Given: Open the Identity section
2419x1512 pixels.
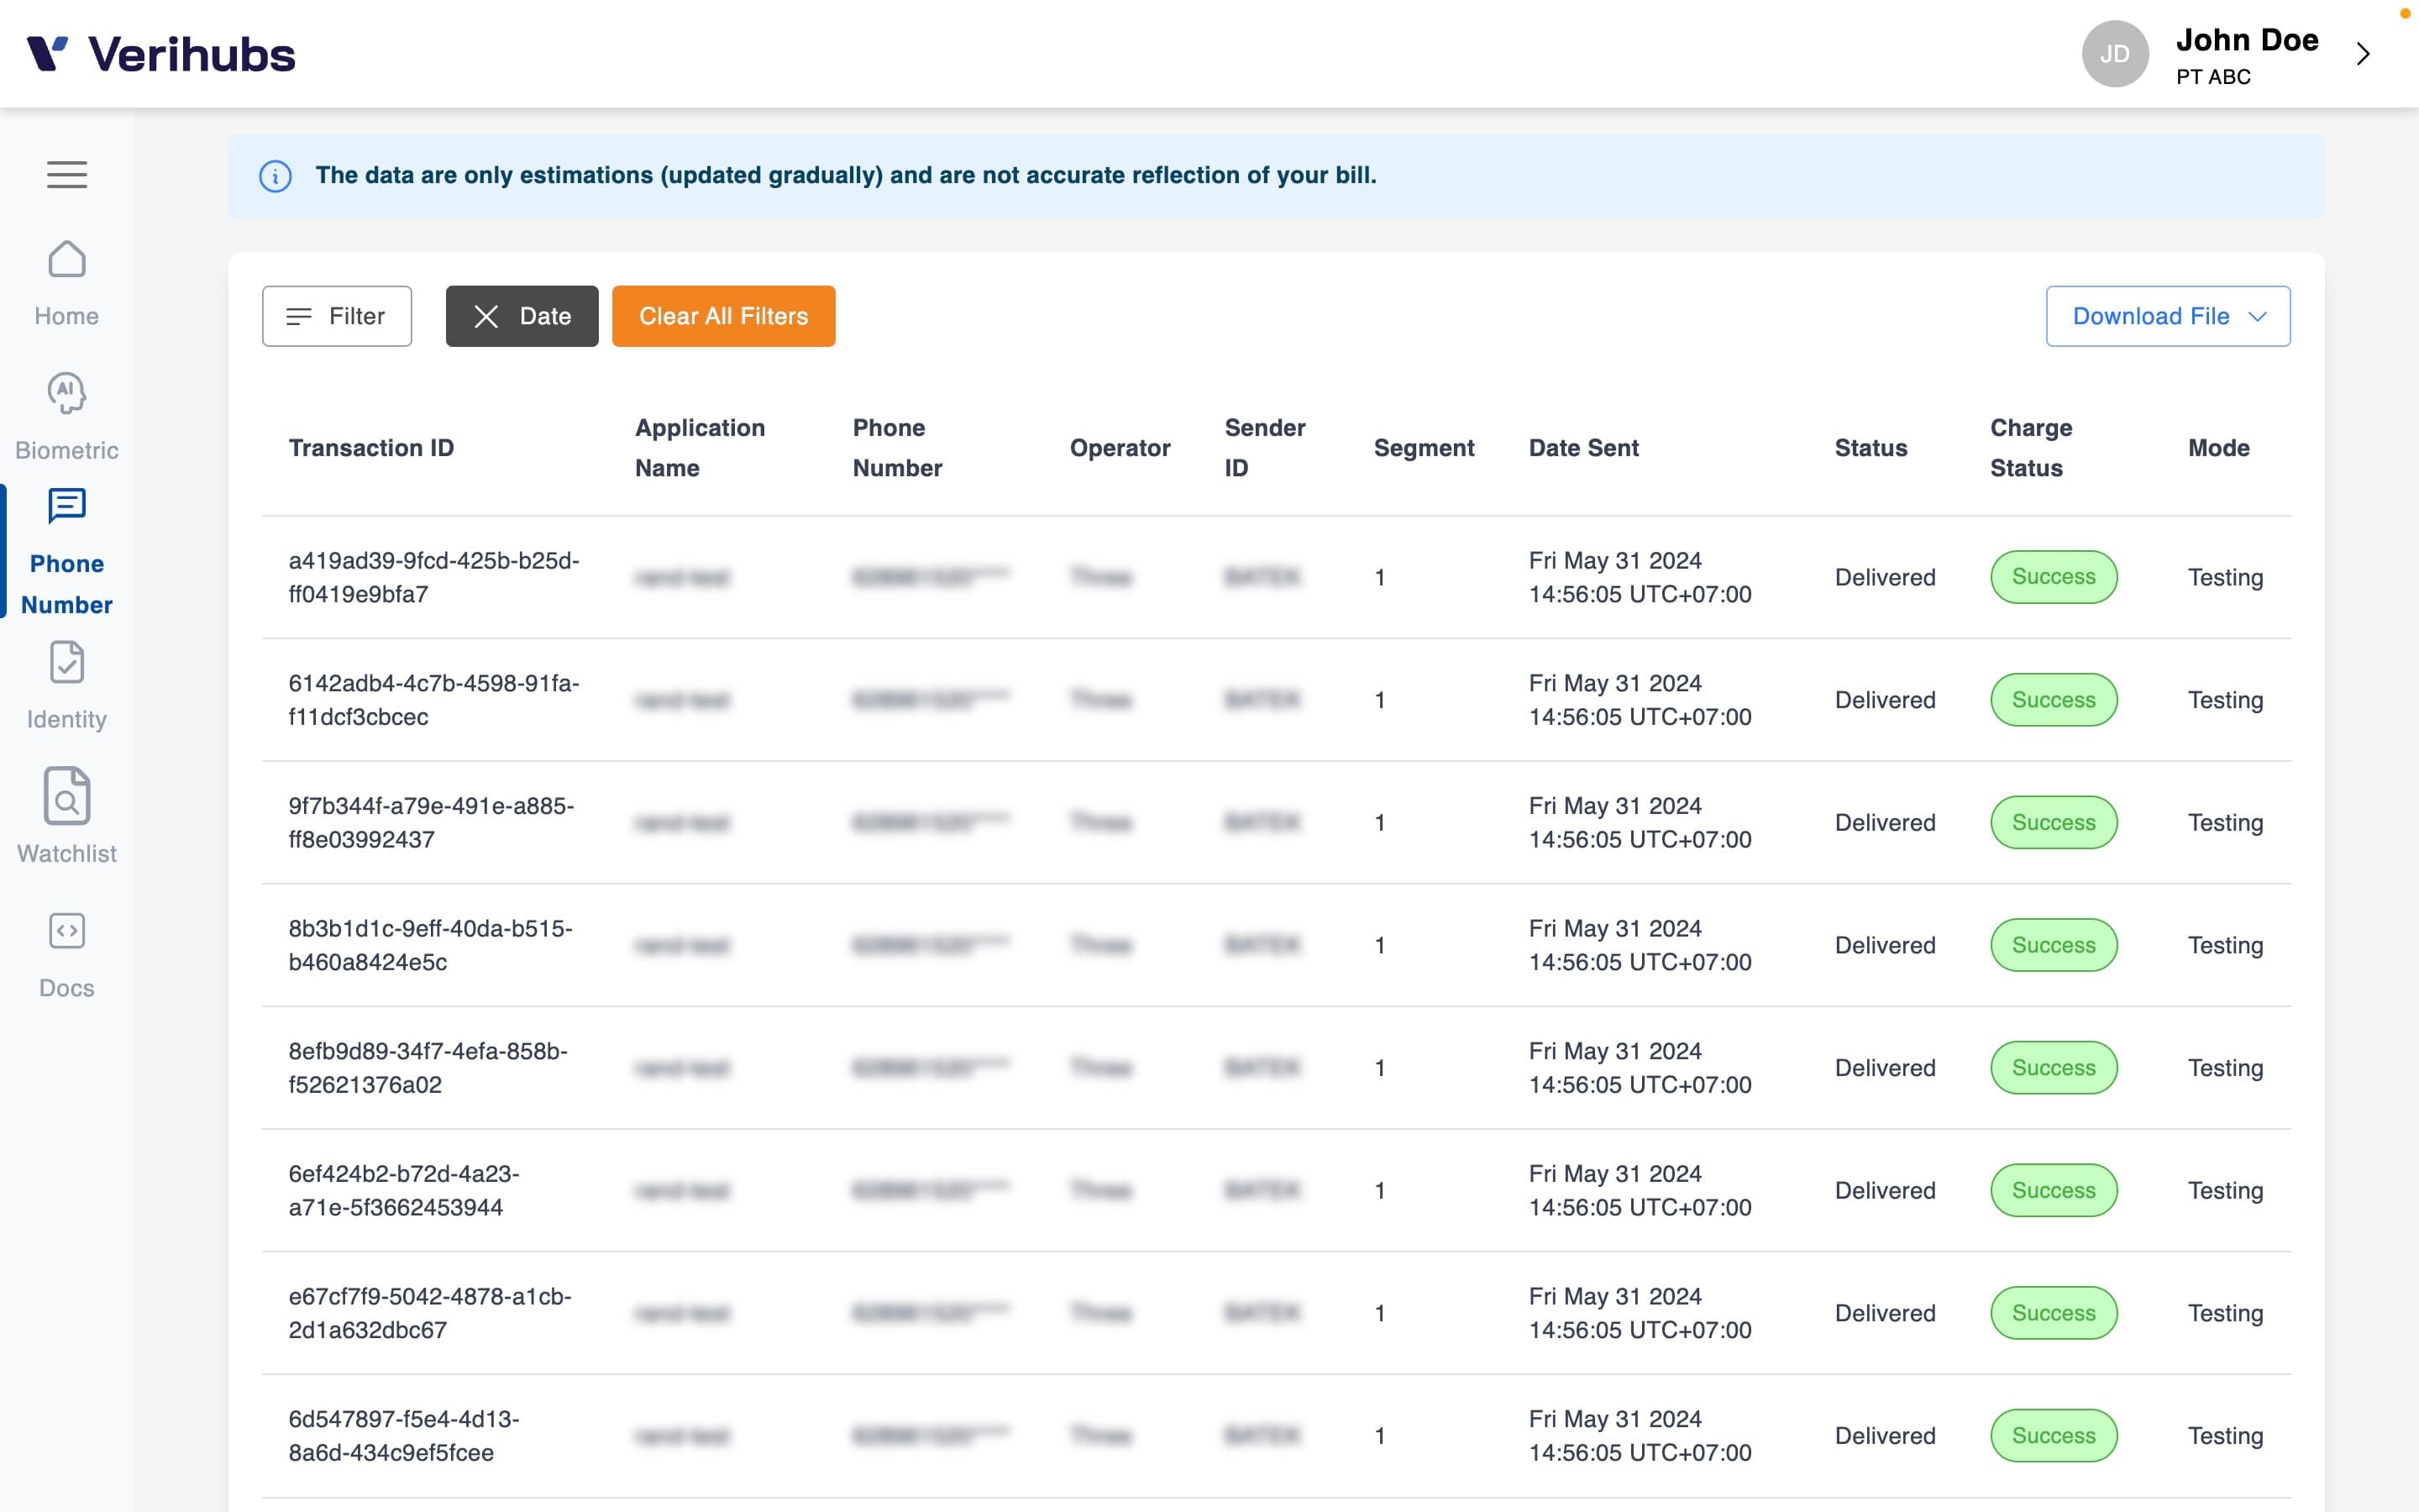Looking at the screenshot, I should [x=67, y=686].
